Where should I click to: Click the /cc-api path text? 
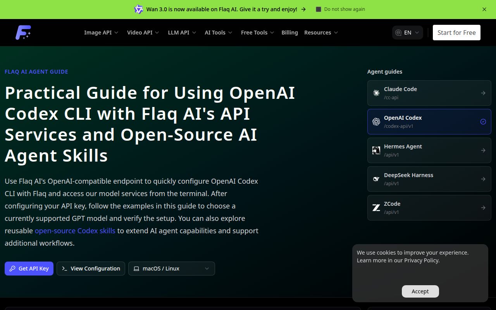[391, 98]
